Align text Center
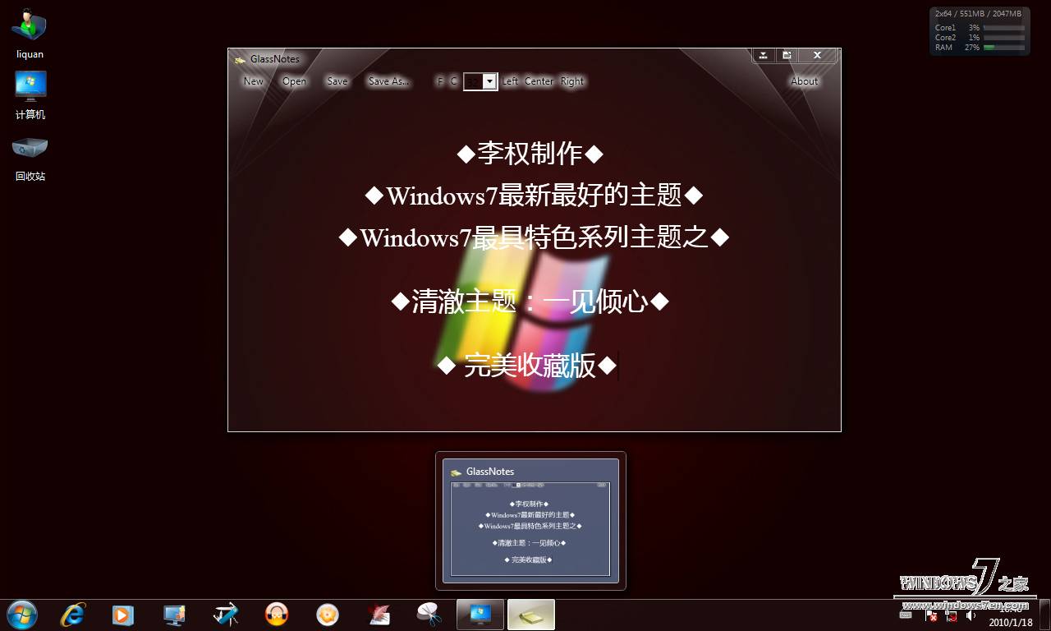The width and height of the screenshot is (1051, 631). point(539,81)
